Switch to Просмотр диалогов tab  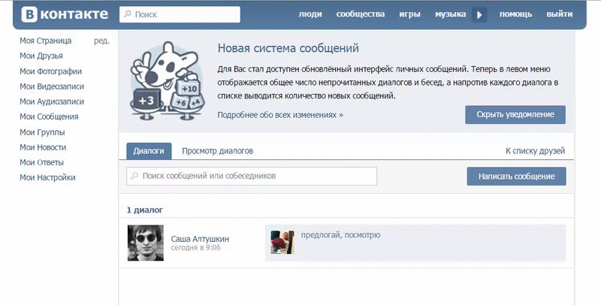coord(217,151)
